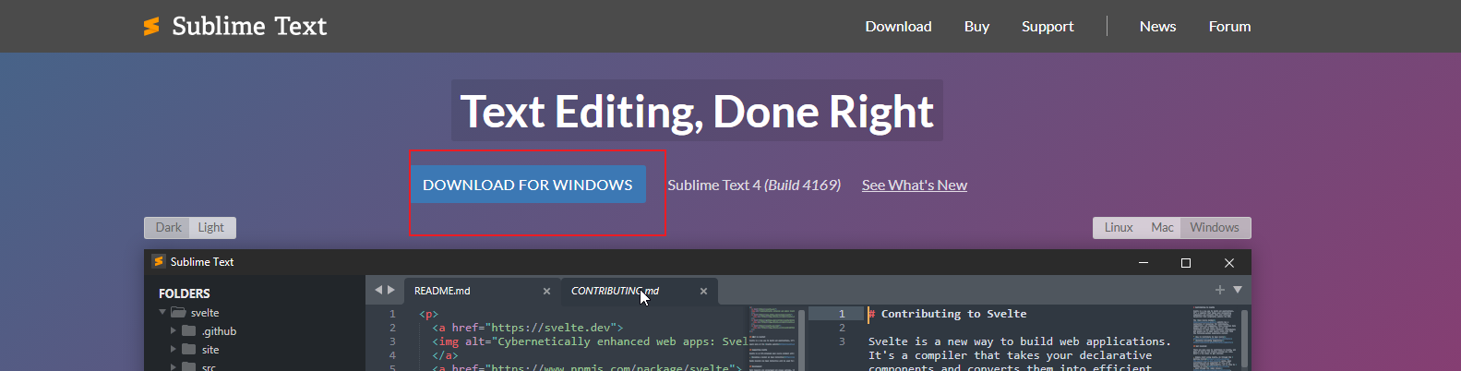Show the Windows screenshot version
Viewport: 1461px width, 371px height.
(x=1215, y=227)
